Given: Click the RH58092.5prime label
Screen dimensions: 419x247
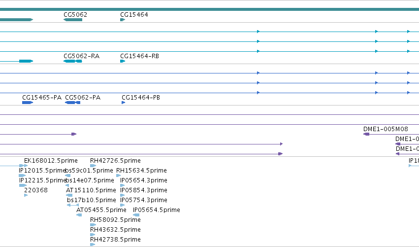Looking at the screenshot, I should (x=115, y=220).
